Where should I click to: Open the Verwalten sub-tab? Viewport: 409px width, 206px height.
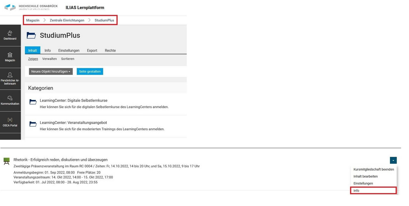click(x=49, y=59)
